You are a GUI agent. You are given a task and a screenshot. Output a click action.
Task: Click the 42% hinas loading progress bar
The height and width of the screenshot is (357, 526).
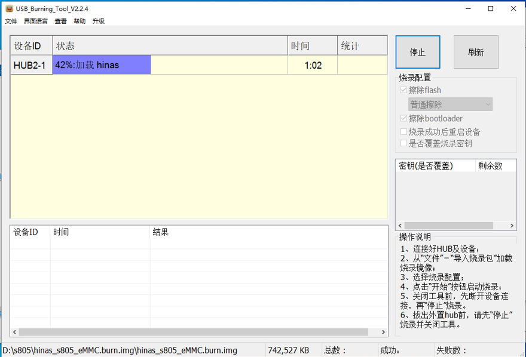pos(102,65)
